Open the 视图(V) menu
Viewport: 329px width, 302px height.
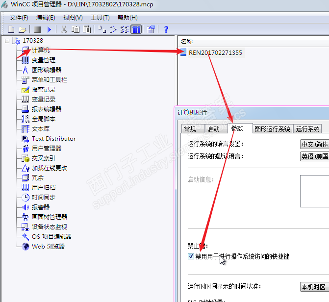[x=73, y=18]
